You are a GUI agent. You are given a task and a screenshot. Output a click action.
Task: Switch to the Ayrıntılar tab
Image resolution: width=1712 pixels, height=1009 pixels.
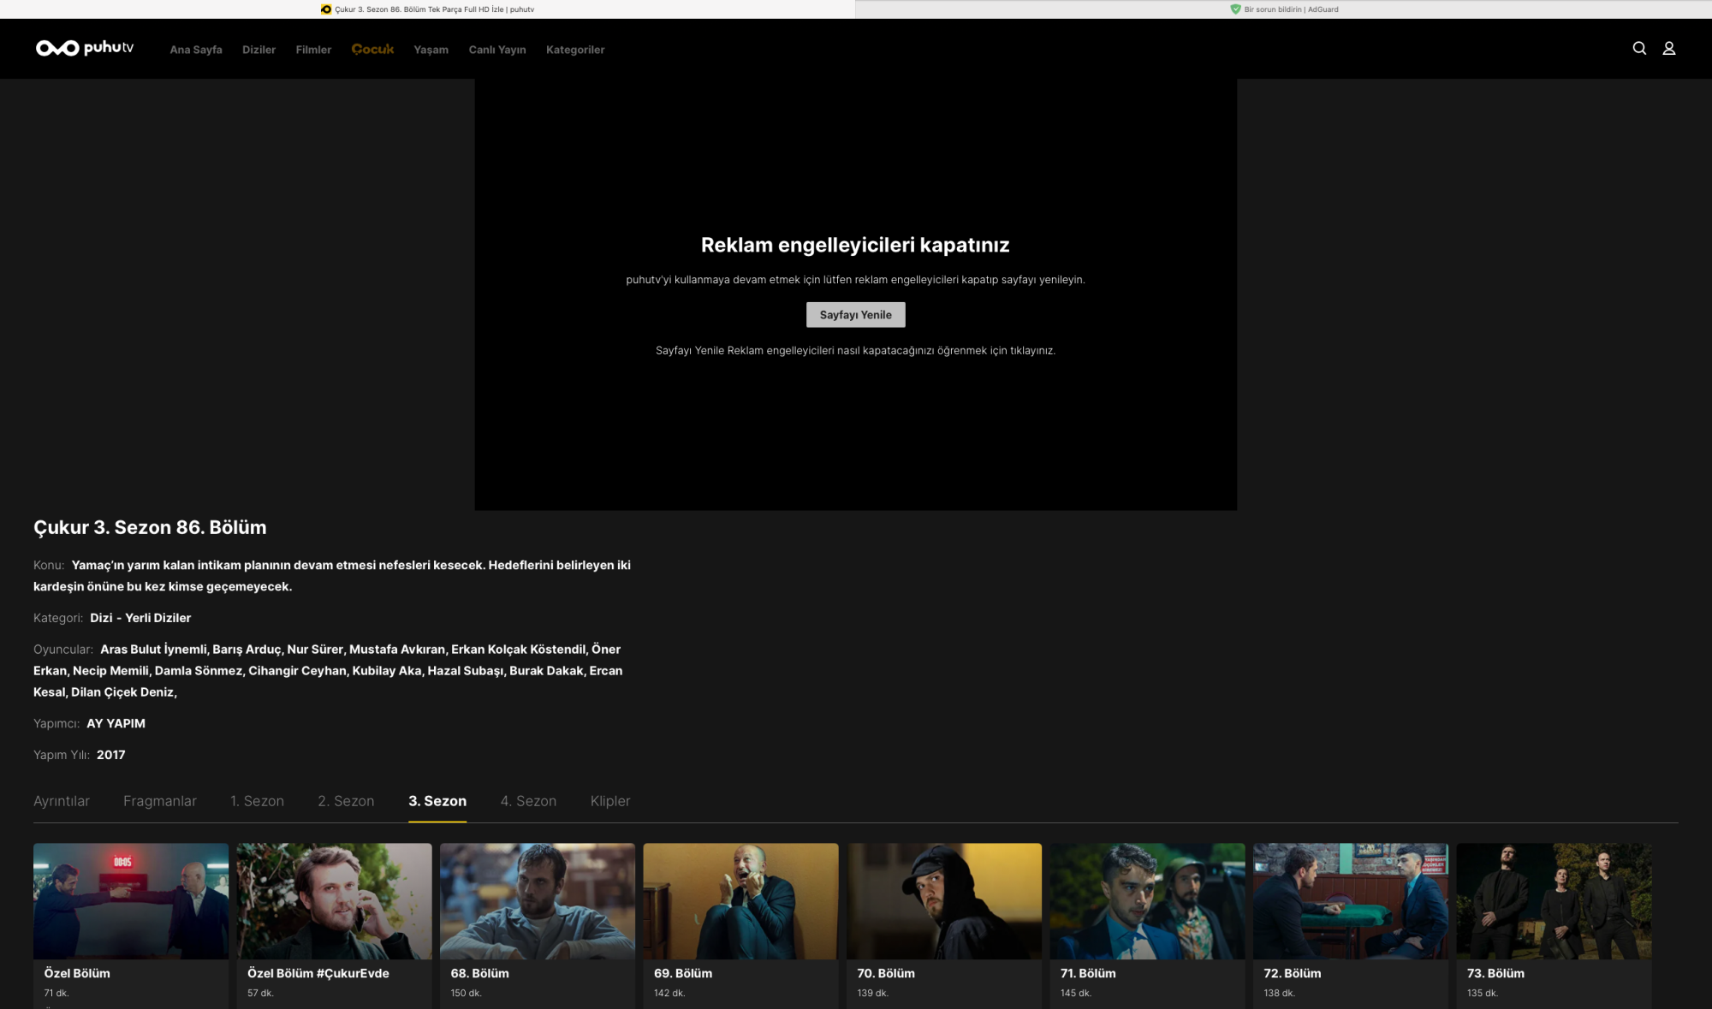(62, 801)
